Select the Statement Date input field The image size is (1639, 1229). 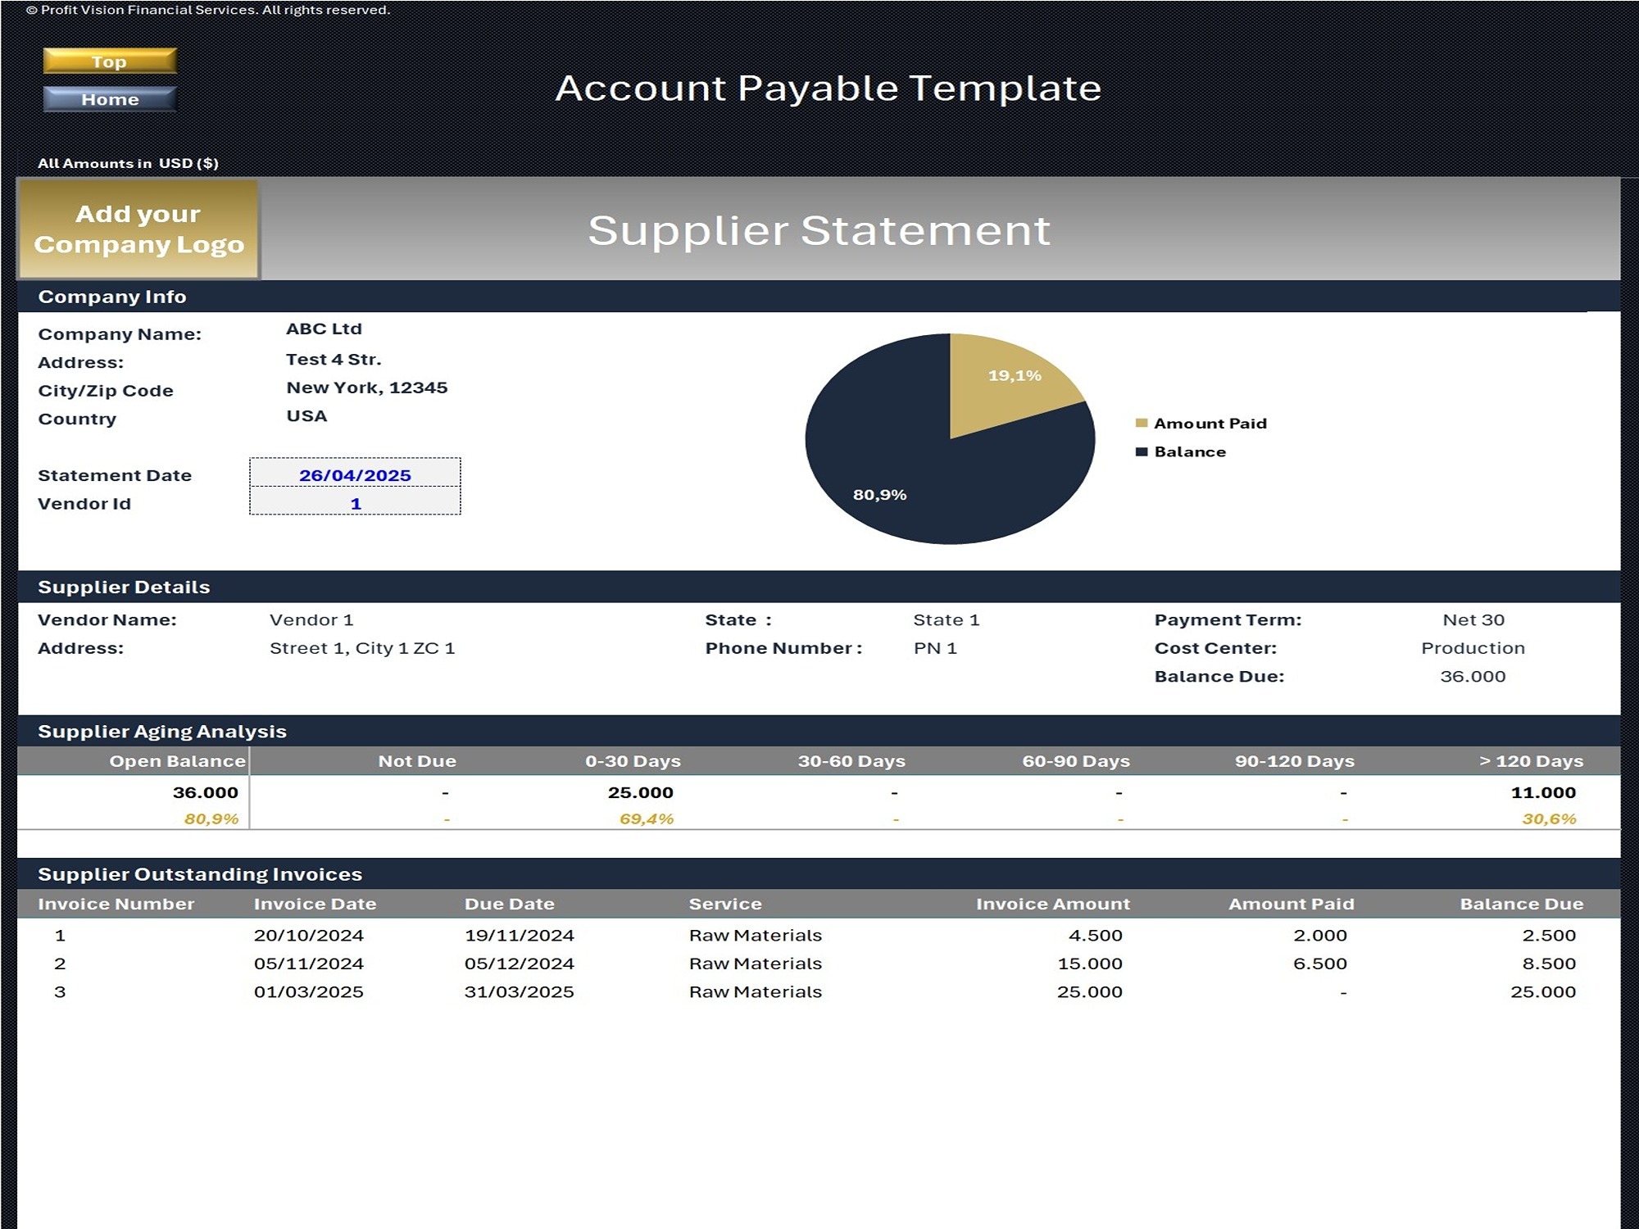pyautogui.click(x=354, y=475)
